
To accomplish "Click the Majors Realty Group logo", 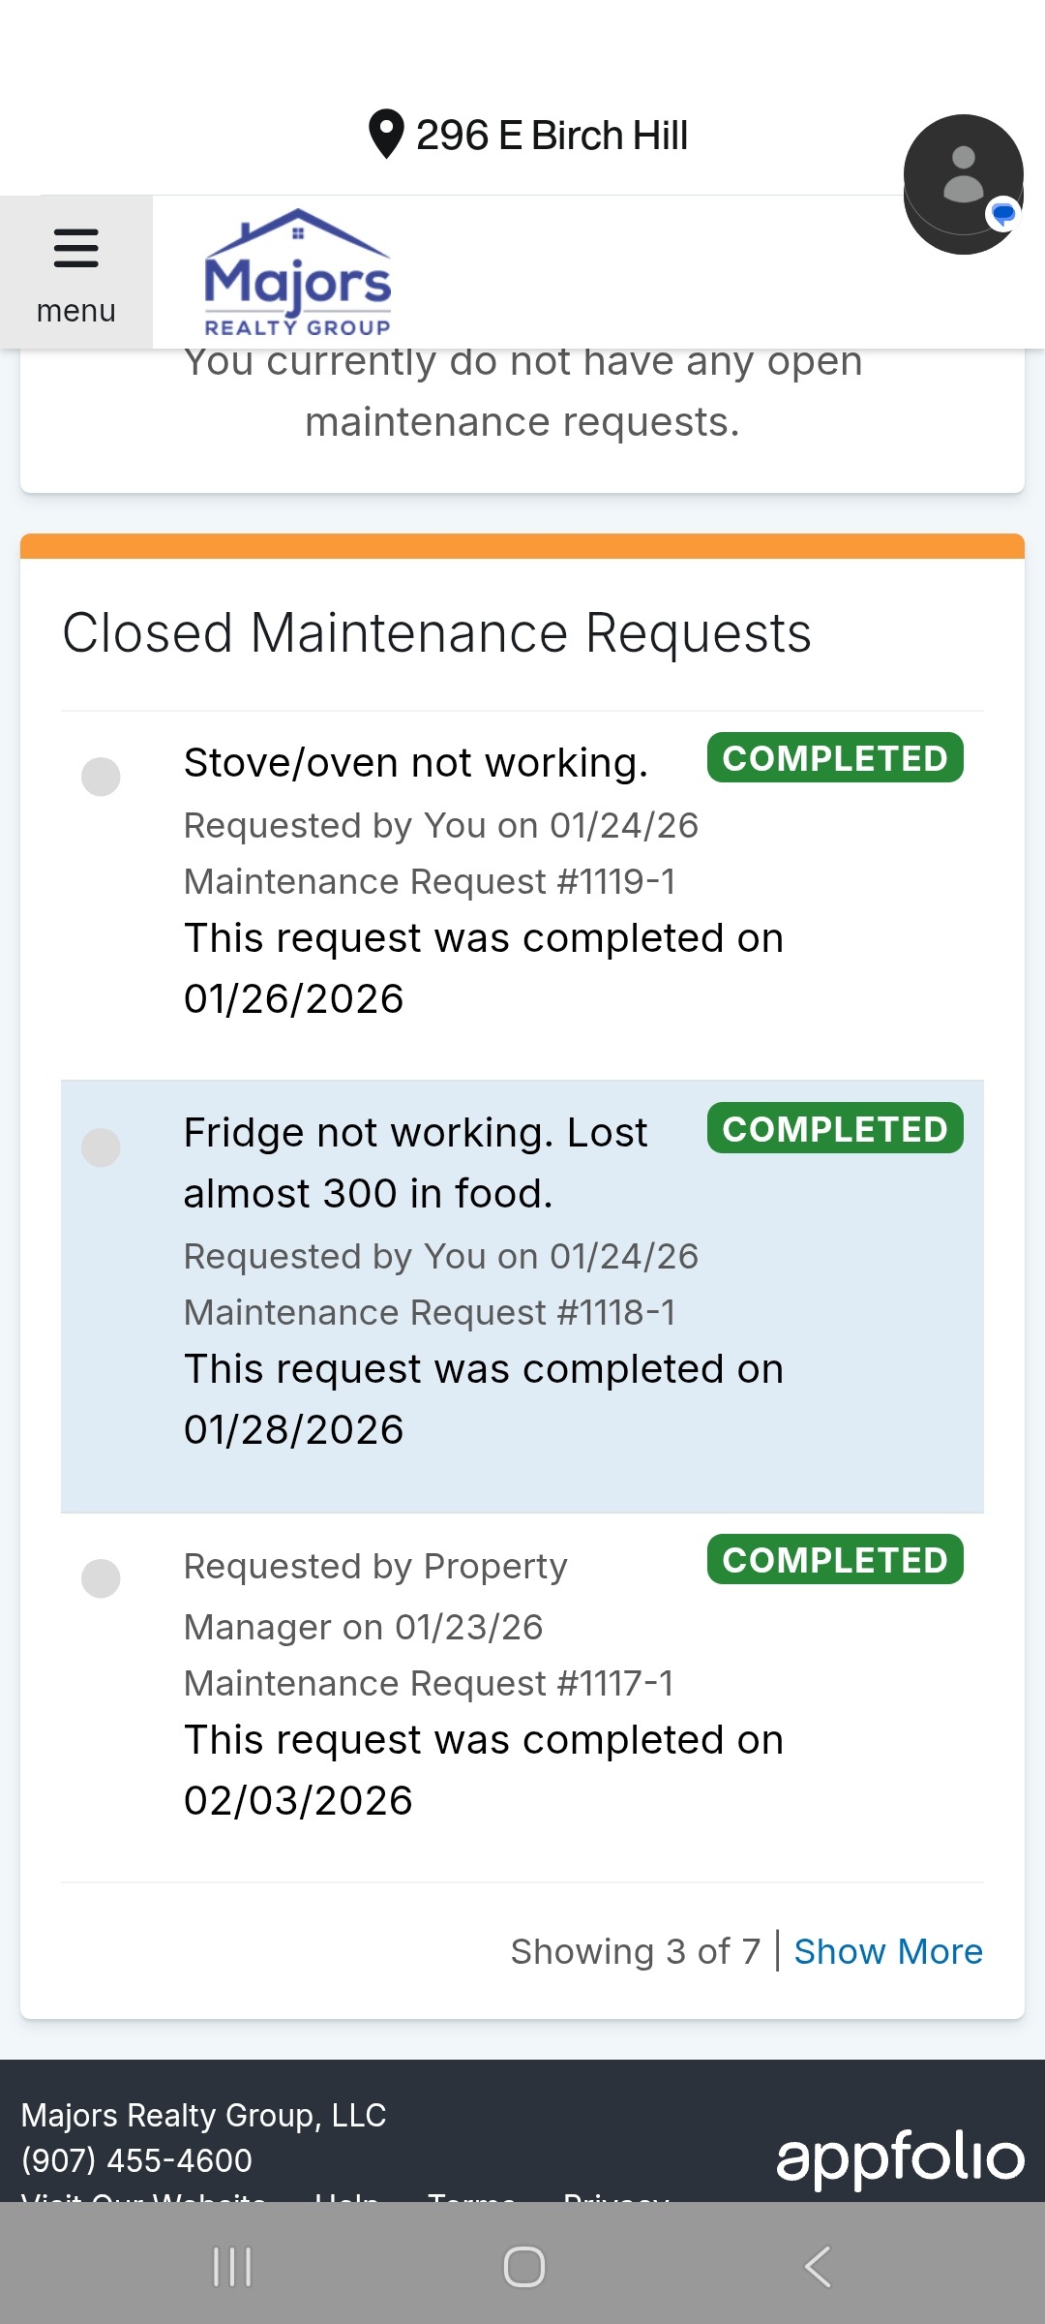I will click(297, 273).
